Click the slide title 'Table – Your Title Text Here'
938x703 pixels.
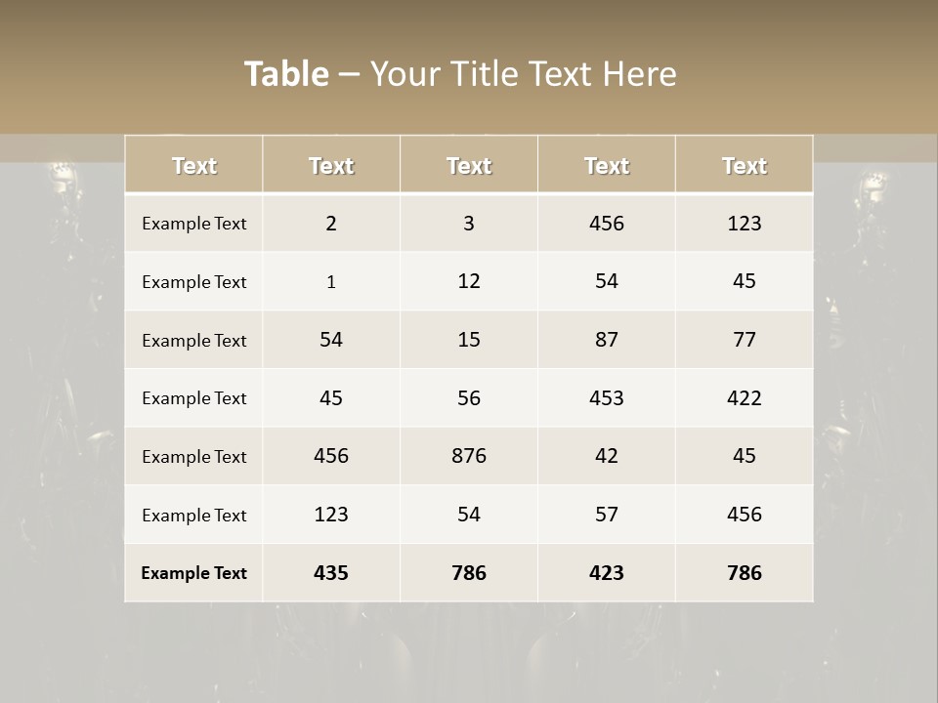pos(460,73)
